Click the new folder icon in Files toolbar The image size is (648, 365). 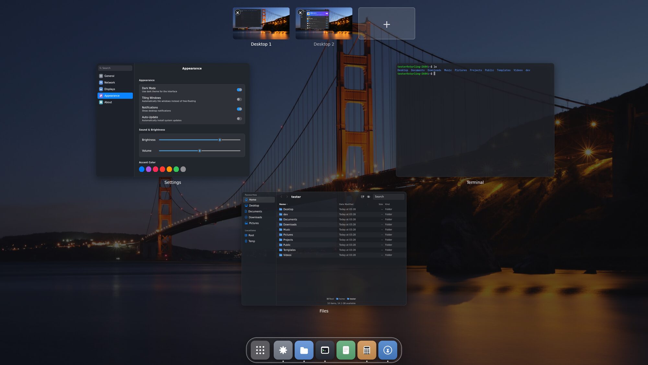[363, 197]
